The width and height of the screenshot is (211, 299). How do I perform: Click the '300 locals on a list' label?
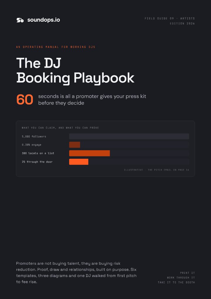(x=38, y=153)
